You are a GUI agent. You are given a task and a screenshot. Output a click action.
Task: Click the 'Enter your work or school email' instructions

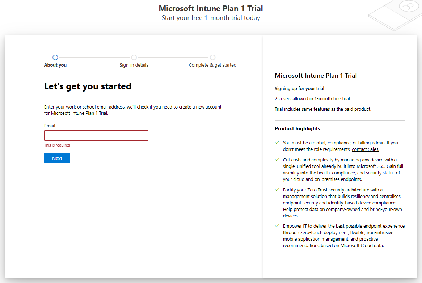(133, 110)
